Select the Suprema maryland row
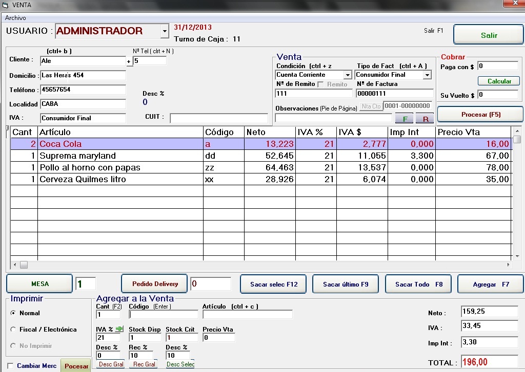 [261, 156]
